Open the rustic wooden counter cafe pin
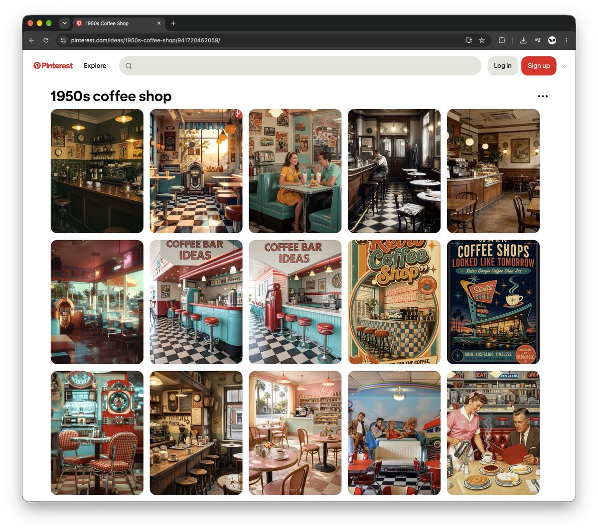 (196, 433)
